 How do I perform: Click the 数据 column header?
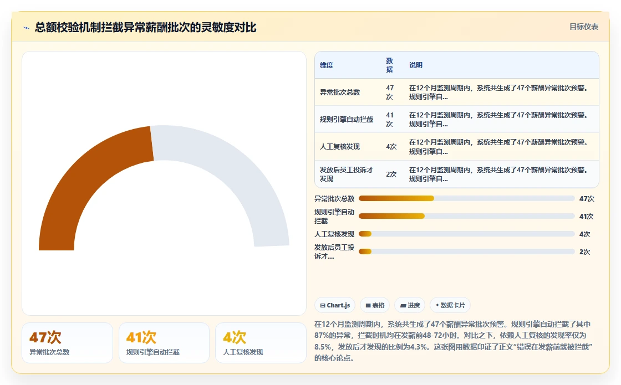point(390,65)
